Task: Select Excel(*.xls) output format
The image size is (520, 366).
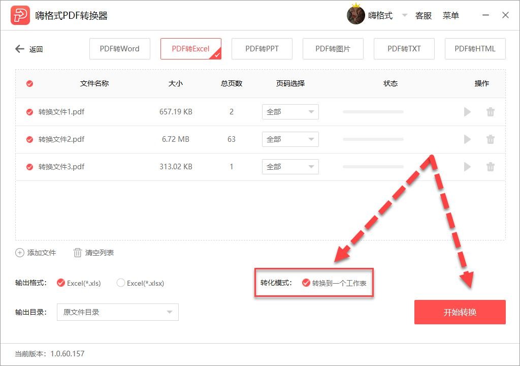Action: coord(61,283)
